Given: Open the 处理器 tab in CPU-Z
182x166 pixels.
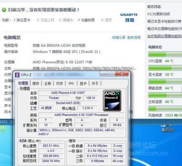Looking at the screenshot, I should click(x=23, y=83).
